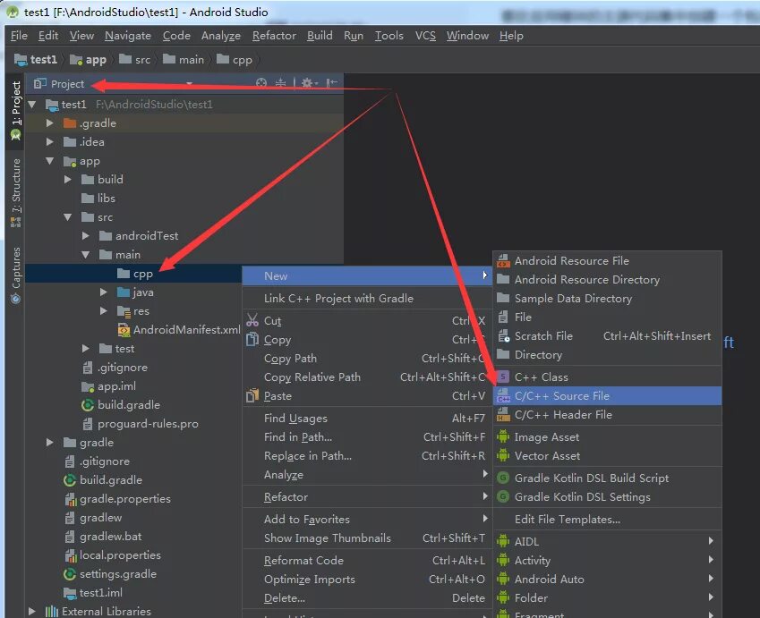Click the Copy icon in context menu
This screenshot has height=618, width=760.
[252, 340]
